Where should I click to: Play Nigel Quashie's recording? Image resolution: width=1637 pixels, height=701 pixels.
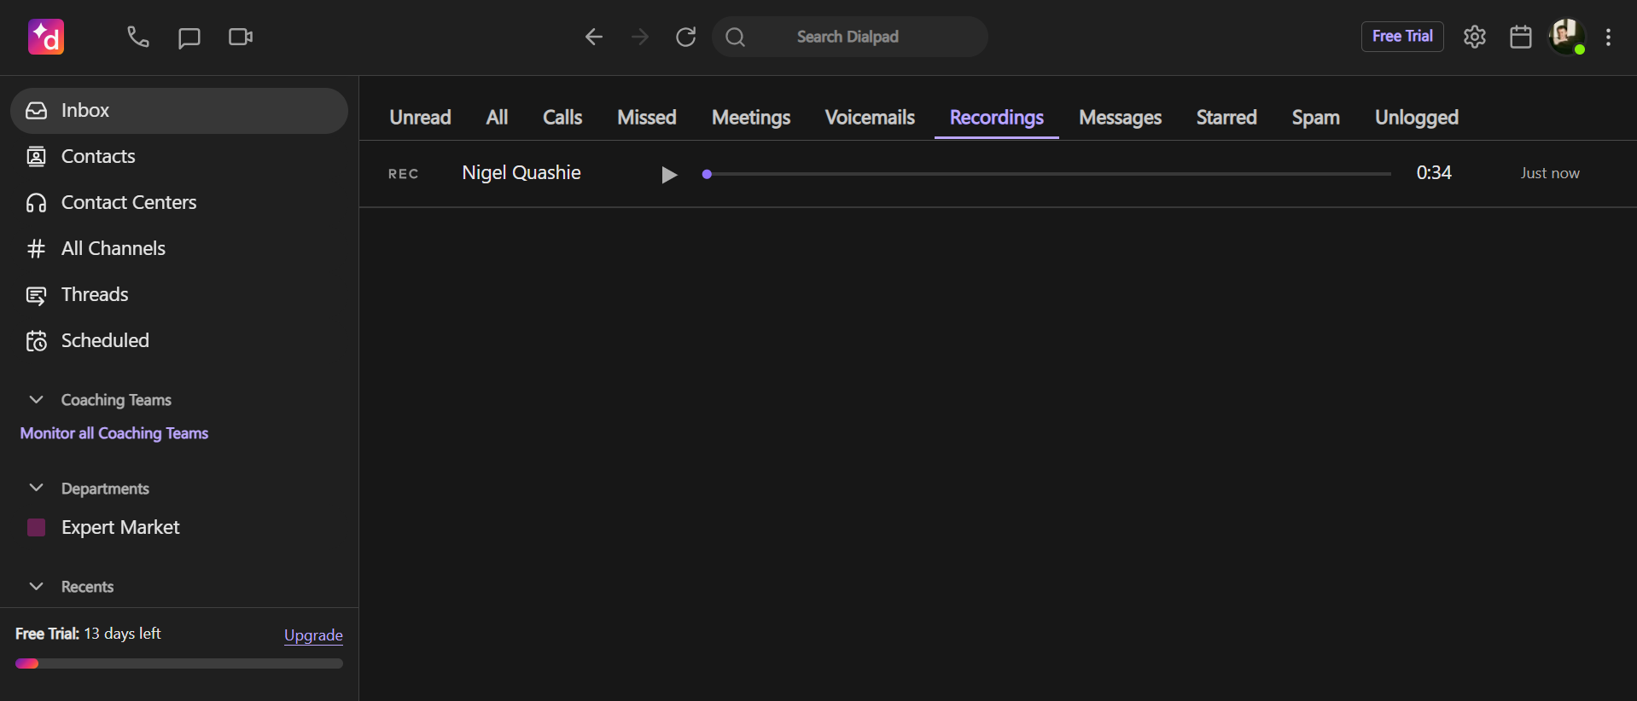pyautogui.click(x=669, y=175)
